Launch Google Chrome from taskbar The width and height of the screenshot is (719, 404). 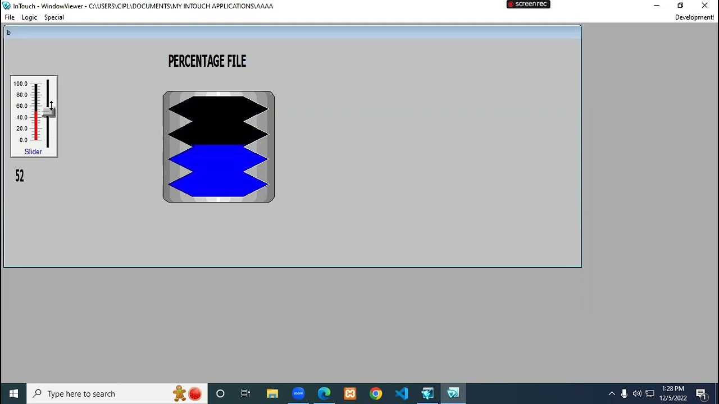click(376, 393)
